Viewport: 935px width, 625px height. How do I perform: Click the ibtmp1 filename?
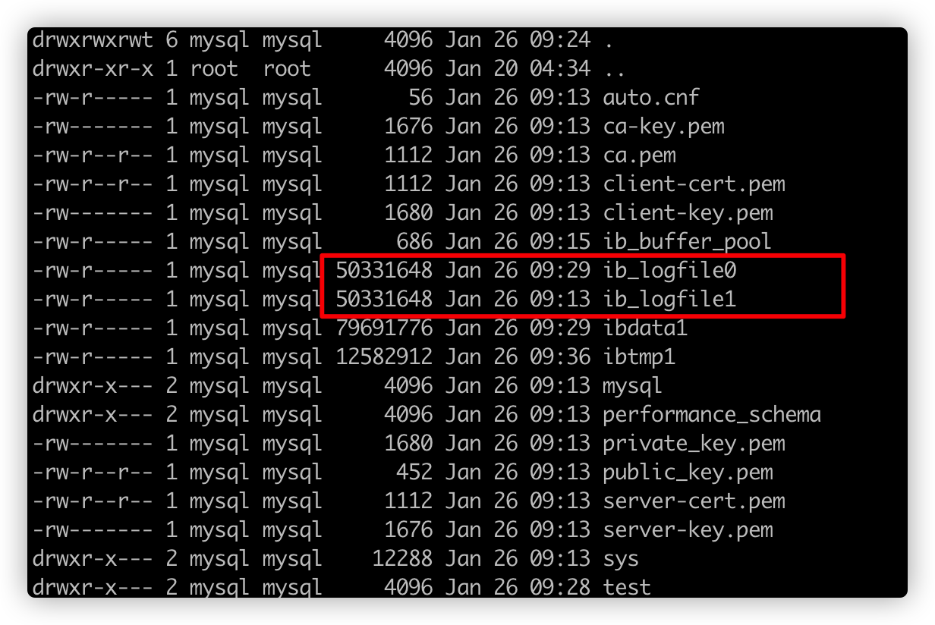click(x=638, y=356)
